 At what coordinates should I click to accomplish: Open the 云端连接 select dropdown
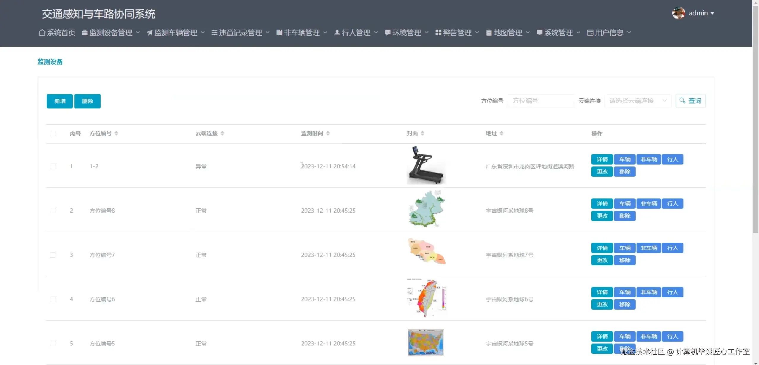(x=638, y=101)
